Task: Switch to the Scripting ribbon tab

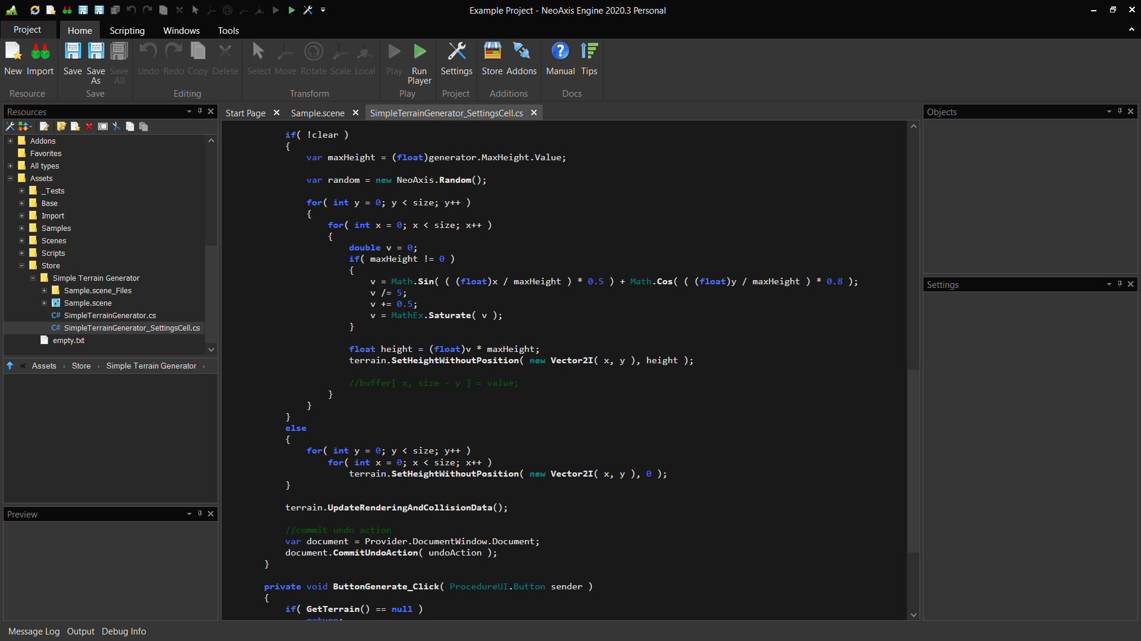Action: click(x=127, y=30)
